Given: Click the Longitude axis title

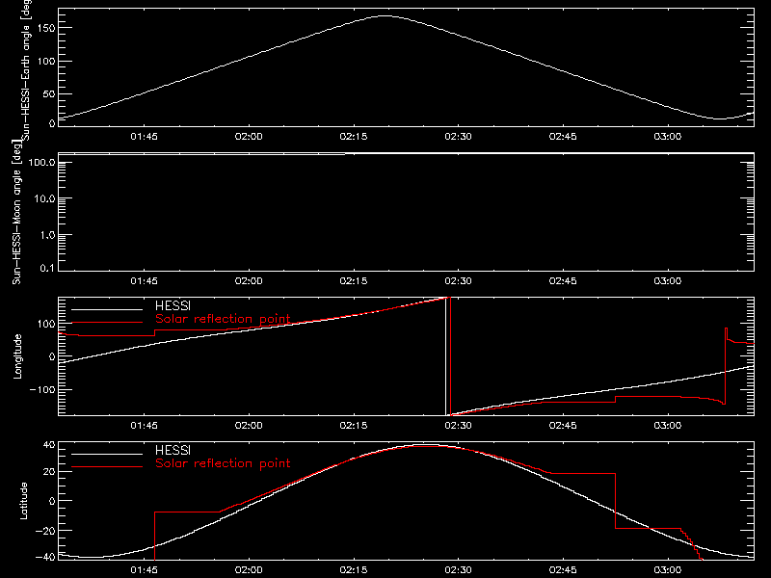Looking at the screenshot, I should pos(17,356).
